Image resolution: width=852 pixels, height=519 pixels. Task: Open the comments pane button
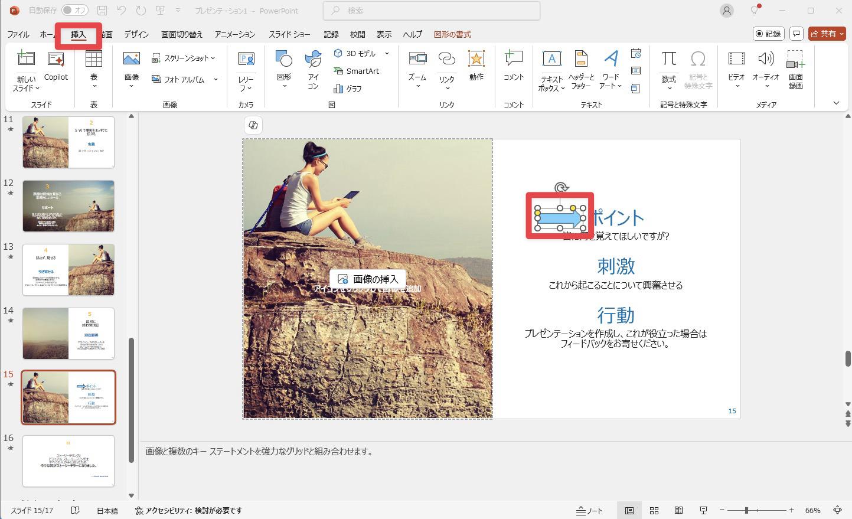[x=796, y=34]
